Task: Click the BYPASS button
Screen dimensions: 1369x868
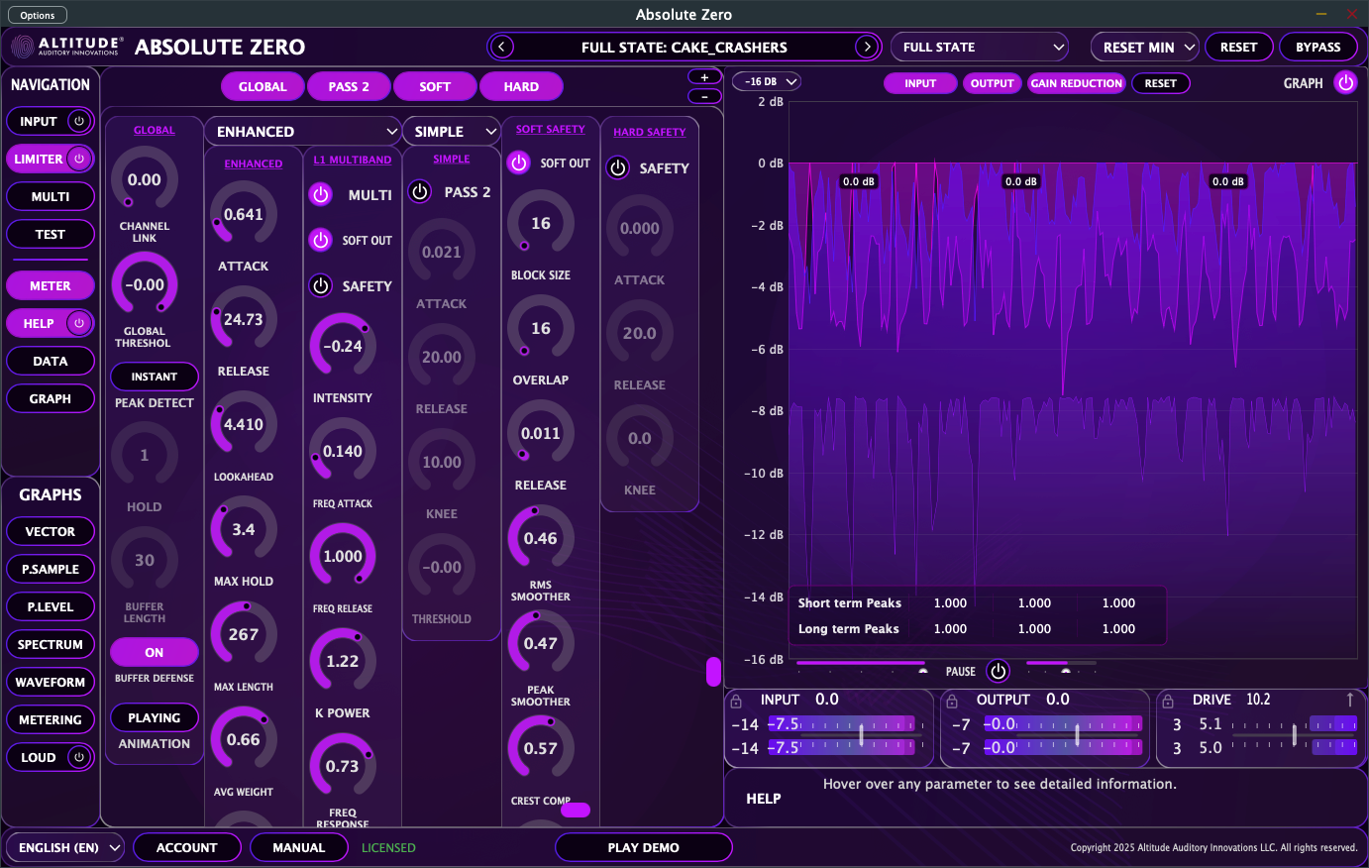Action: pyautogui.click(x=1318, y=47)
